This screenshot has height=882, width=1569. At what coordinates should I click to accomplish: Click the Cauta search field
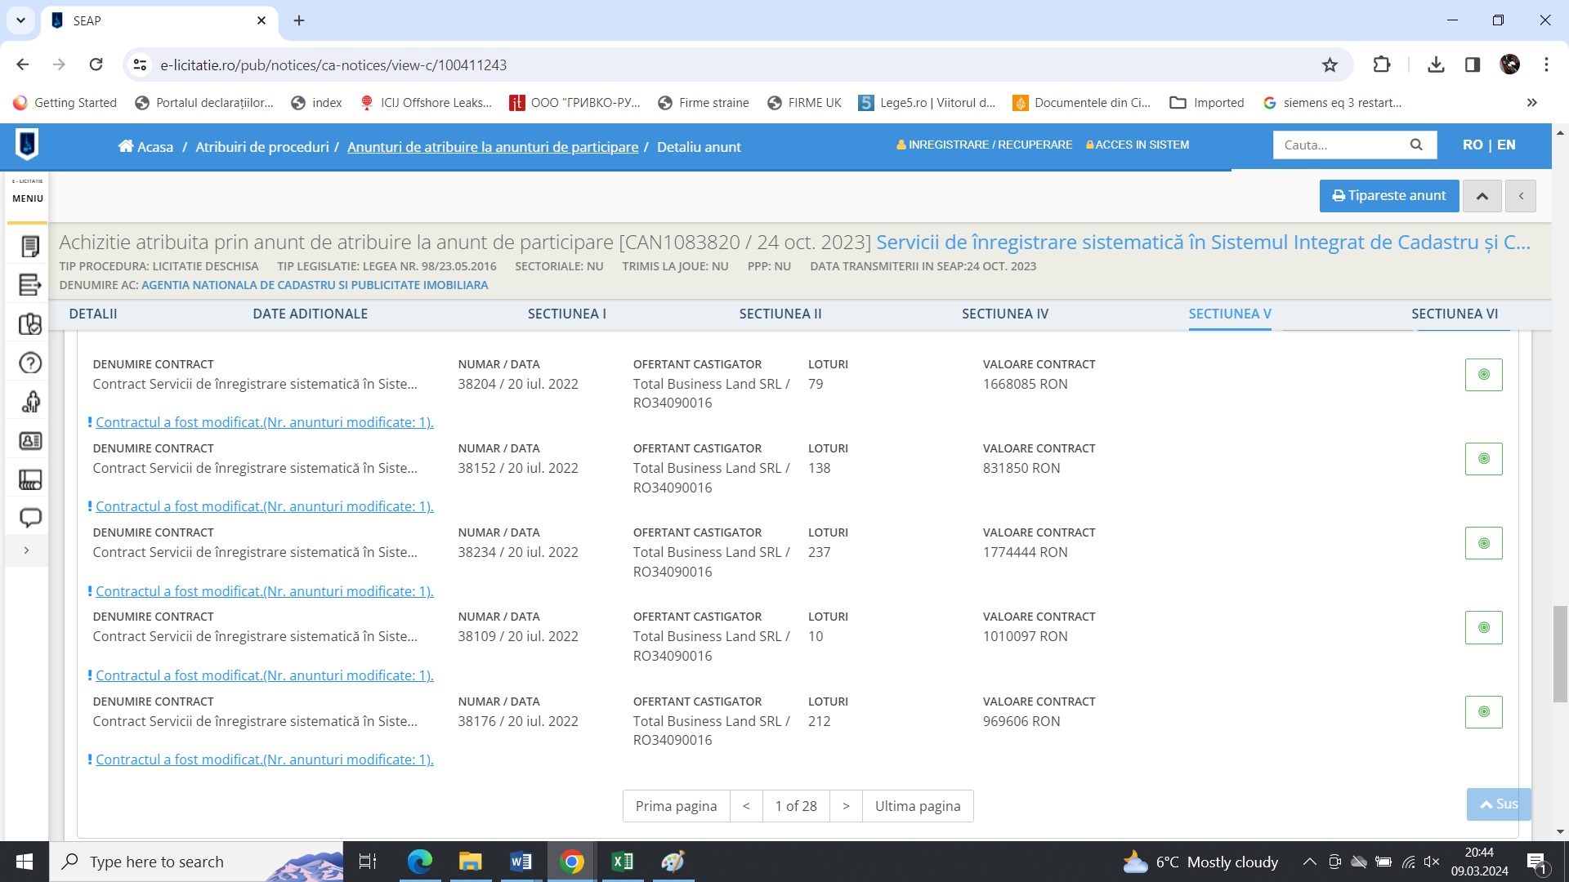click(1340, 145)
